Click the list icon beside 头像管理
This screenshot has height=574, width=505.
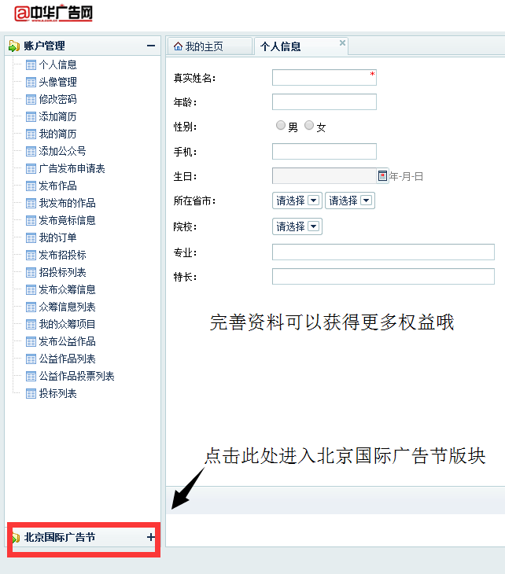tap(31, 83)
